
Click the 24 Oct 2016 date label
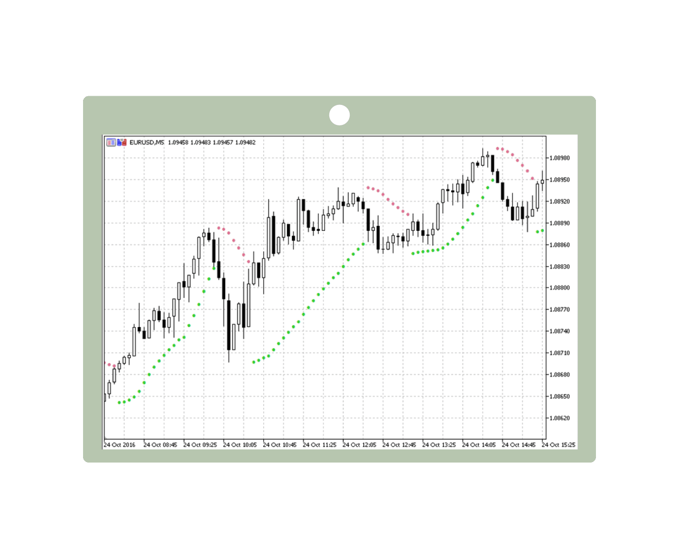pyautogui.click(x=119, y=445)
